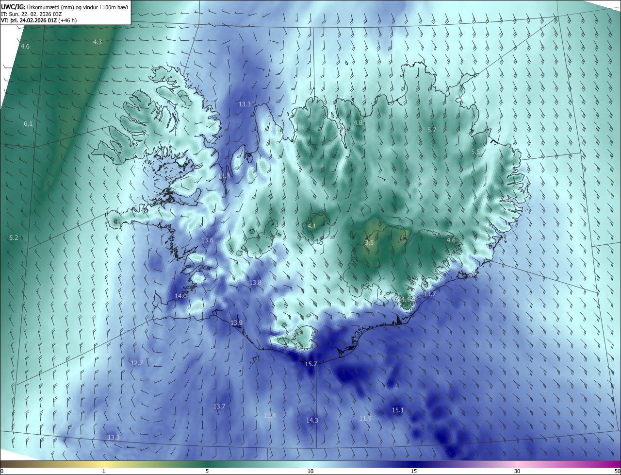Select the valid time "VT: þri. 24.02.2026 01Z (+46 h)"
This screenshot has width=621, height=475.
pyautogui.click(x=39, y=20)
